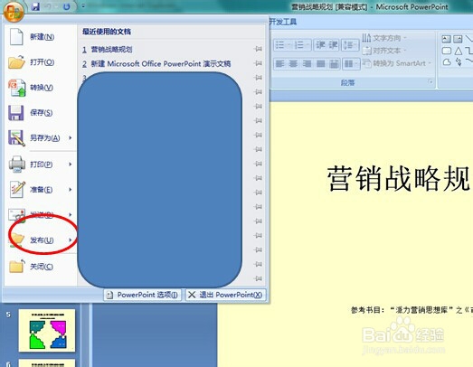Expand the 另存为(A) submenu arrow
Screen dimensions: 473x367
pos(71,137)
